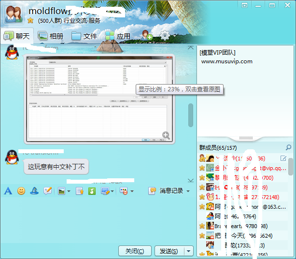Click the chat bubble pencil icon
296x259 pixels.
[x=47, y=191]
